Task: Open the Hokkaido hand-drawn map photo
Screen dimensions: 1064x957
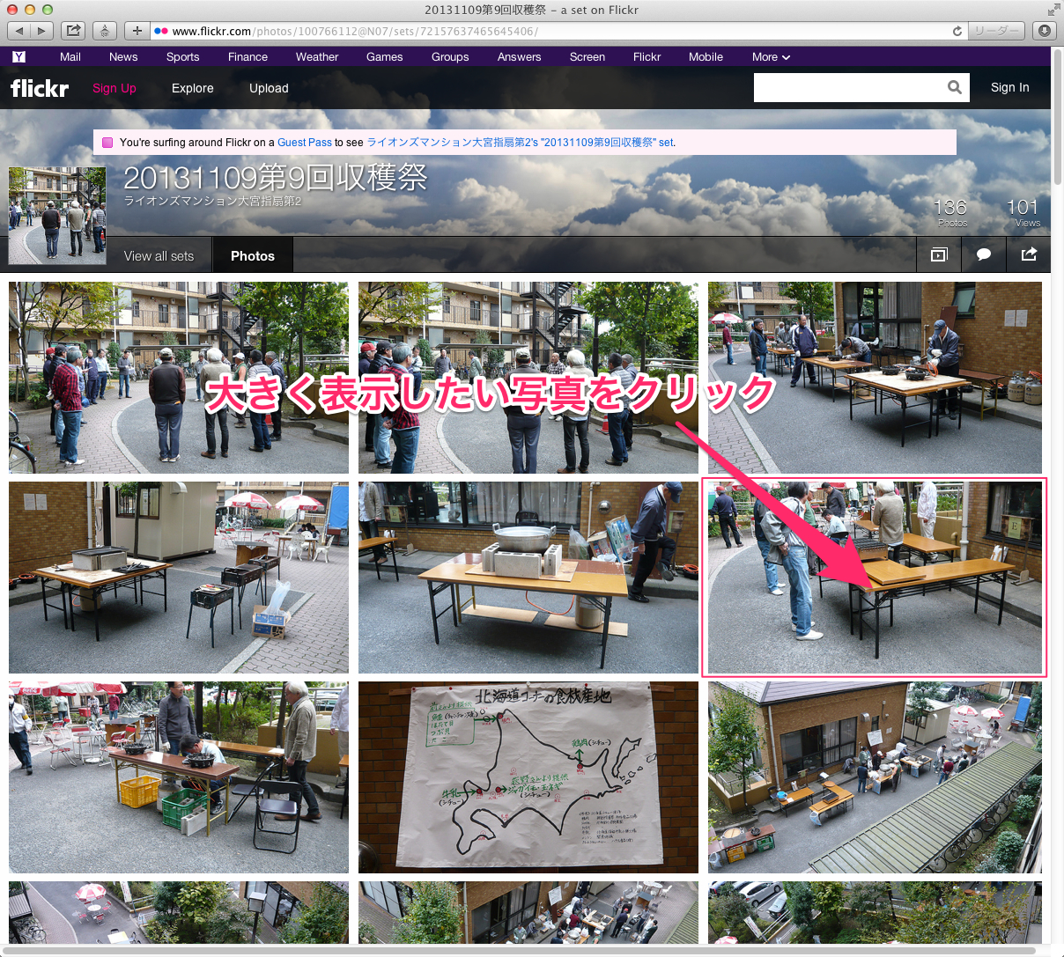Action: click(x=528, y=777)
